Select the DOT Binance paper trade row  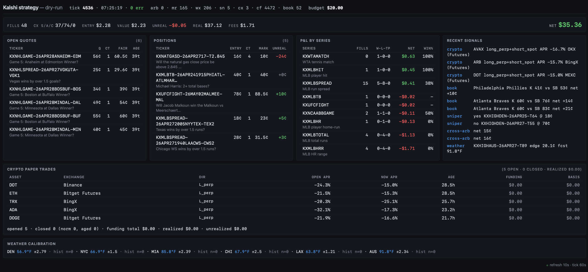pos(294,185)
